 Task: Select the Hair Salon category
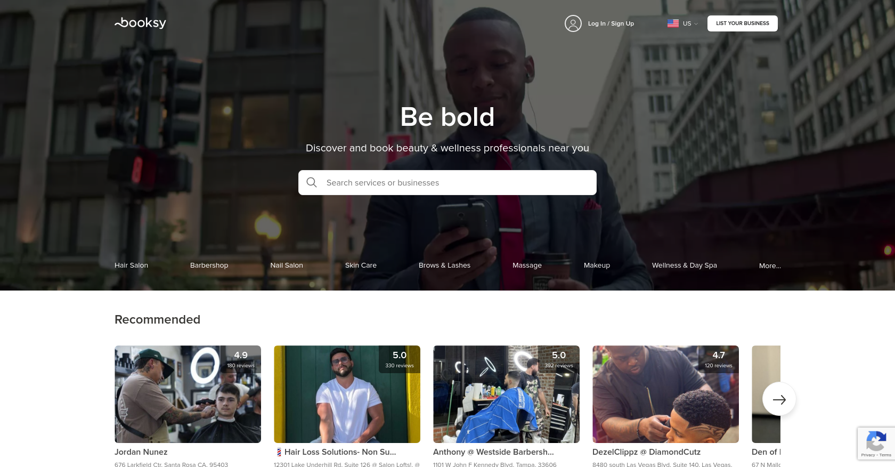[131, 265]
